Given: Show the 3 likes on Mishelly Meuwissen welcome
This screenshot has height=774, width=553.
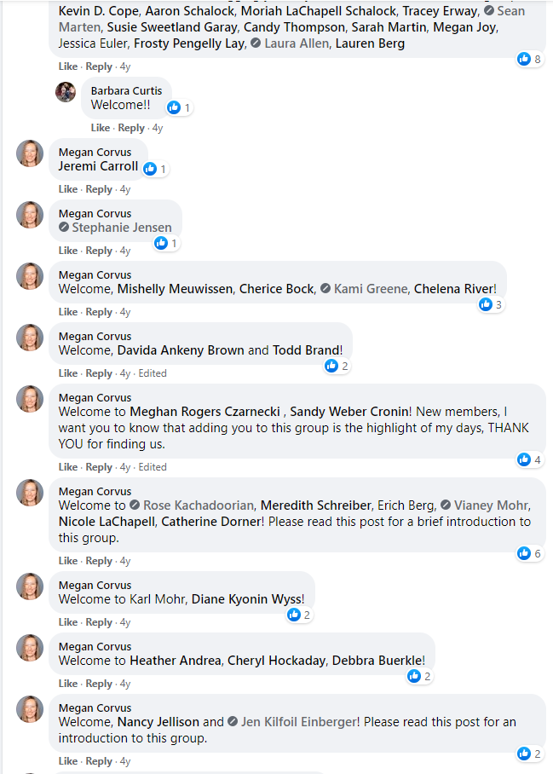Looking at the screenshot, I should tap(492, 304).
